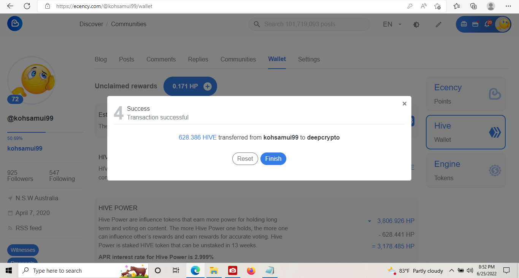Screen dimensions: 519x278
Task: Open the weather 83°F Partly cloudy widget
Action: [x=415, y=270]
